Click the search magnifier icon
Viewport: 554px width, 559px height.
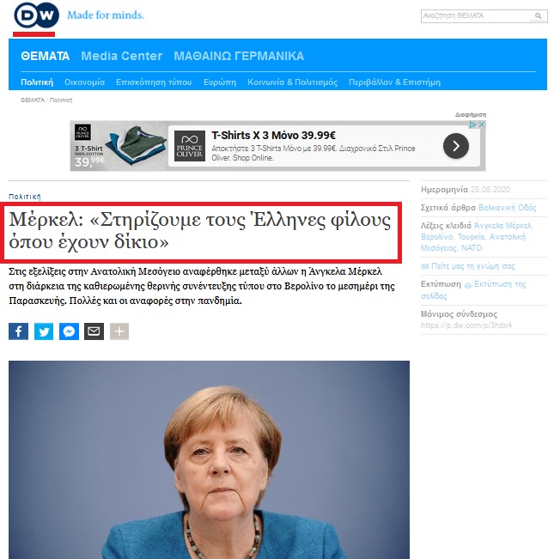(x=538, y=16)
